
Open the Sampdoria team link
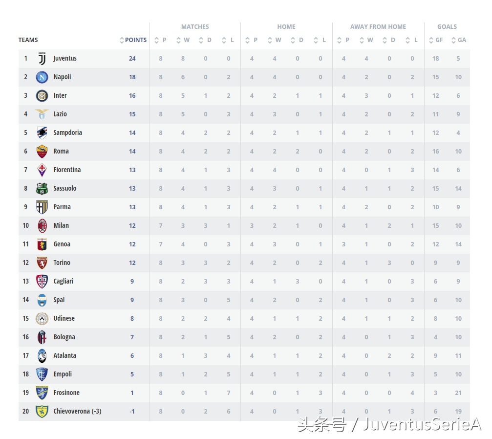point(67,133)
